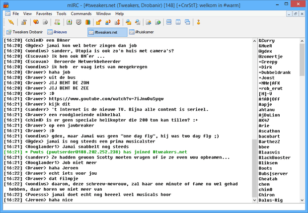Tile windows horizontally with the toolbar icon
This screenshot has width=308, height=213.
coord(169,22)
